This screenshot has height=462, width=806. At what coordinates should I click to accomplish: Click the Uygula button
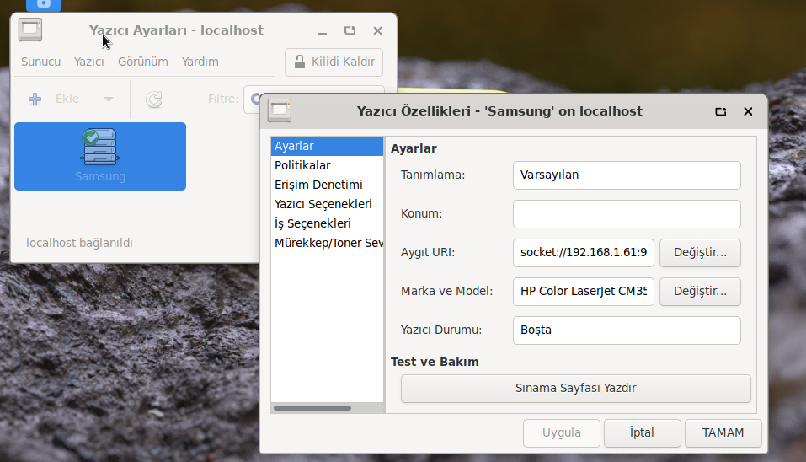click(x=561, y=433)
